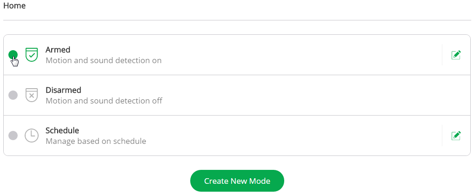Viewport: 474px width, 194px height.
Task: Click the green Armed shield checkmark icon
Action: (x=31, y=55)
